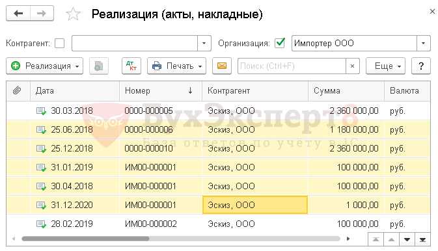Image resolution: width=438 pixels, height=251 pixels.
Task: Tick the Контрагент filter checkbox
Action: click(59, 44)
